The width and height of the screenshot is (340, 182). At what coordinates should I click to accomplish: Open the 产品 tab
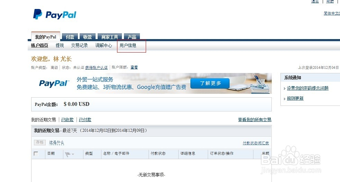coord(132,37)
